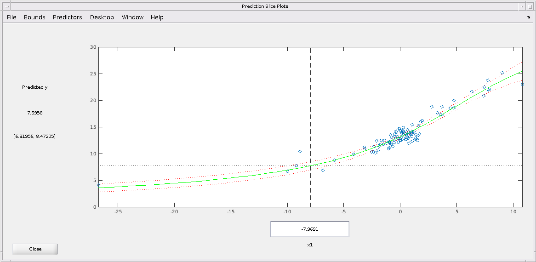Select the highest data point near y=25

click(502, 73)
